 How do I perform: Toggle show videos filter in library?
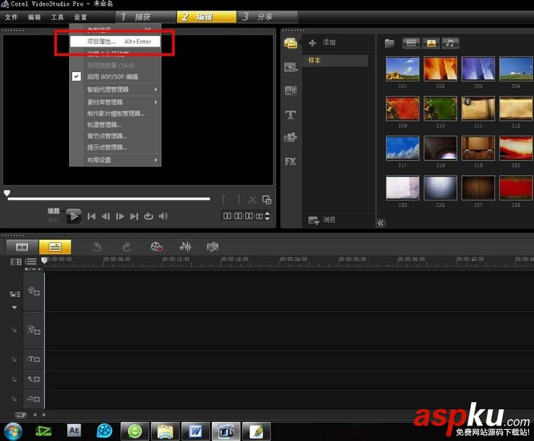point(411,43)
